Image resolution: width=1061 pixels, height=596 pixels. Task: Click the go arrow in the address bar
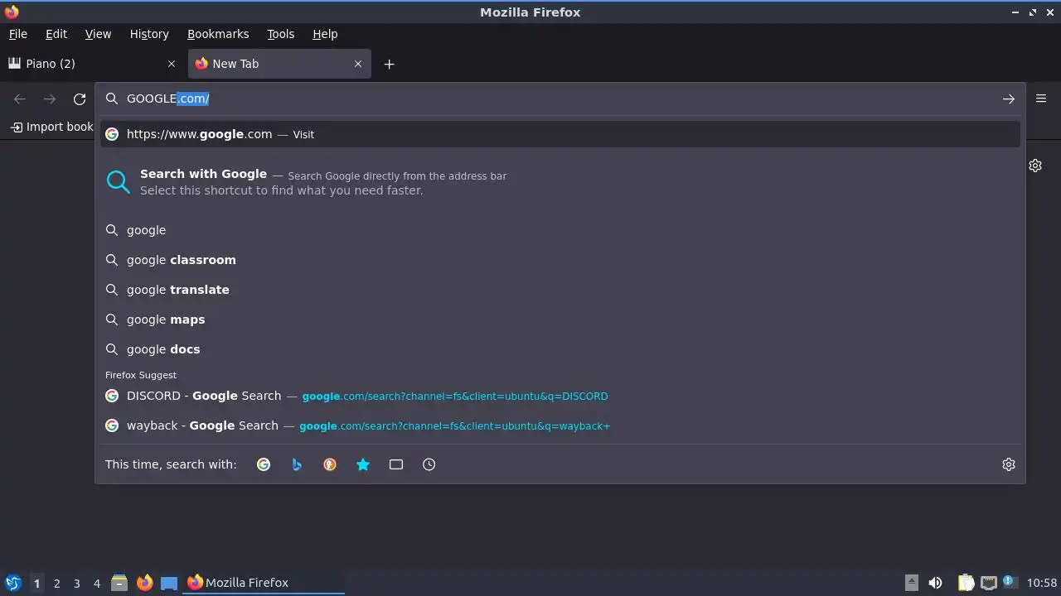click(x=1008, y=99)
